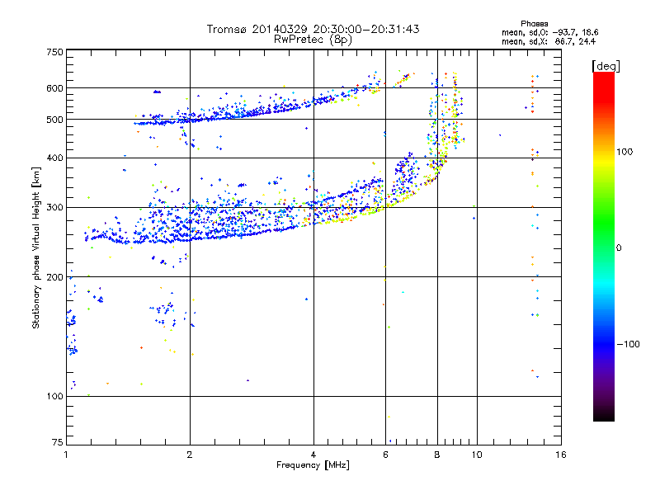This screenshot has width=660, height=495.
Task: Click the frequency axis tick label "1"
Action: (x=66, y=455)
